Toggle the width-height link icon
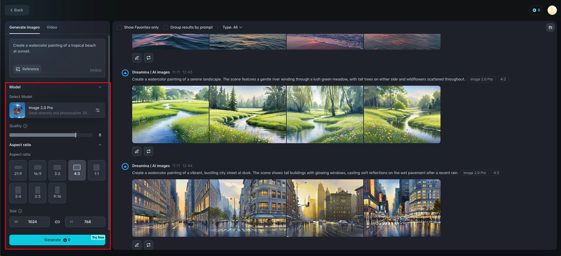 tap(57, 222)
